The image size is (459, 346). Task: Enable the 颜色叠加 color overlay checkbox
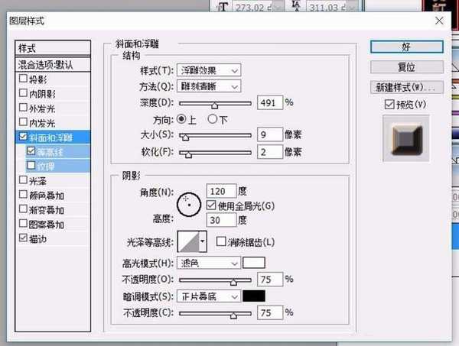pos(23,194)
